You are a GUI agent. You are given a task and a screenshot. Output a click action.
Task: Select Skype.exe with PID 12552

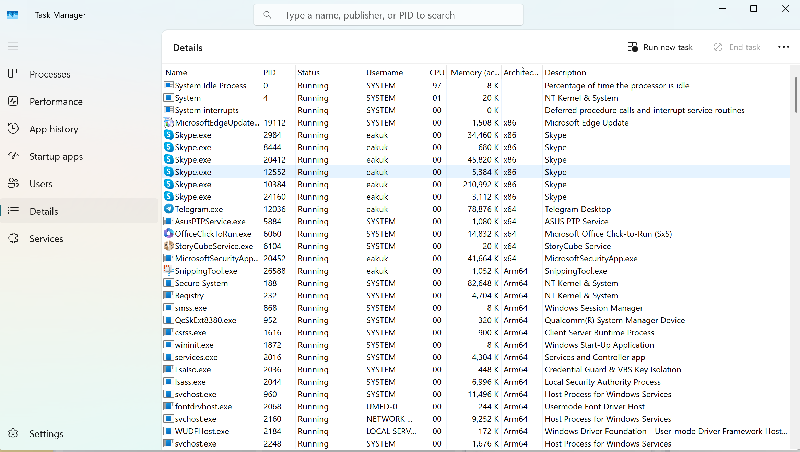(x=476, y=172)
